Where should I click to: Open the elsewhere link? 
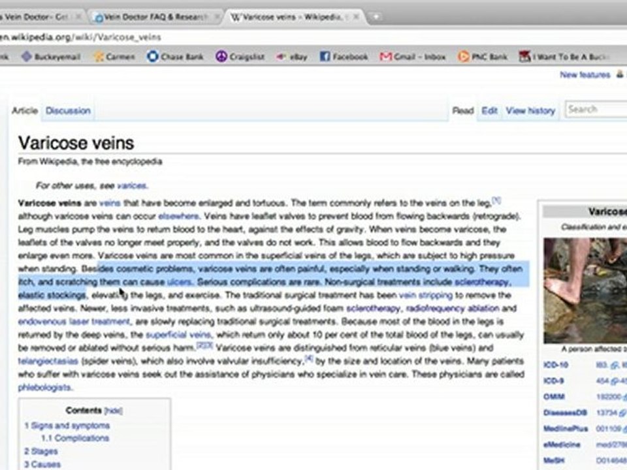tap(178, 216)
